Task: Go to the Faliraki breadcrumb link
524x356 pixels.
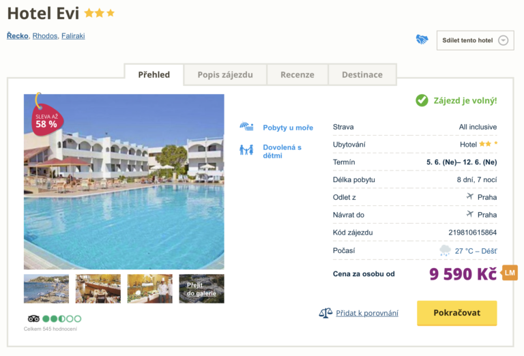Action: tap(73, 35)
